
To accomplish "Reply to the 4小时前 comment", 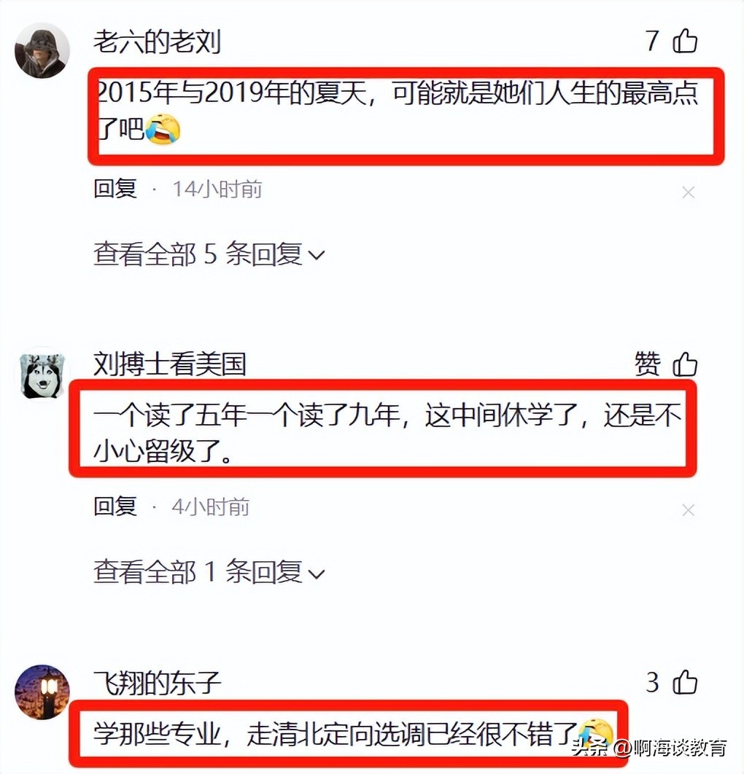I will click(115, 507).
